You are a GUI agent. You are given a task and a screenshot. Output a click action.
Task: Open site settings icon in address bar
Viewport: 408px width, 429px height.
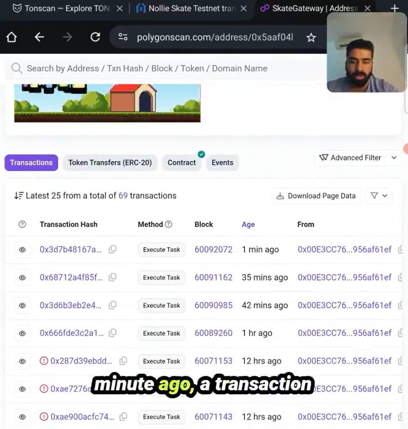point(123,37)
